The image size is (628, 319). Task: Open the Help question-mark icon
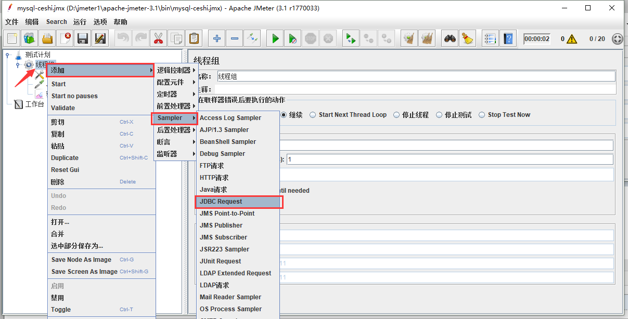[508, 38]
